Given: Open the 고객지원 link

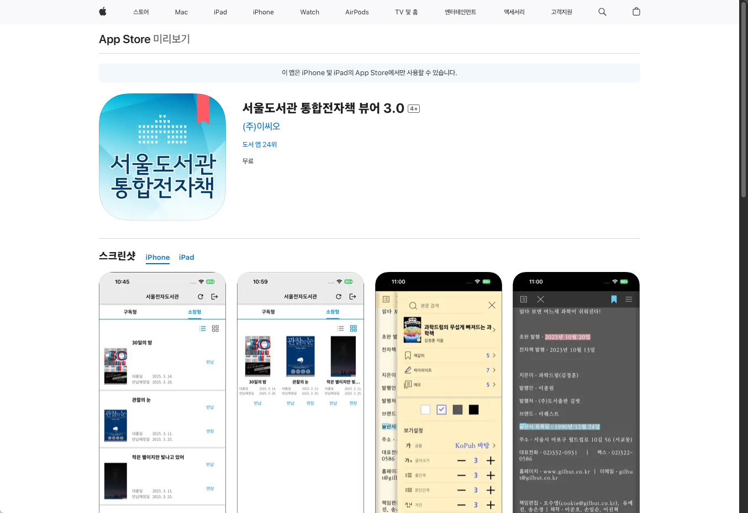Looking at the screenshot, I should pos(561,12).
